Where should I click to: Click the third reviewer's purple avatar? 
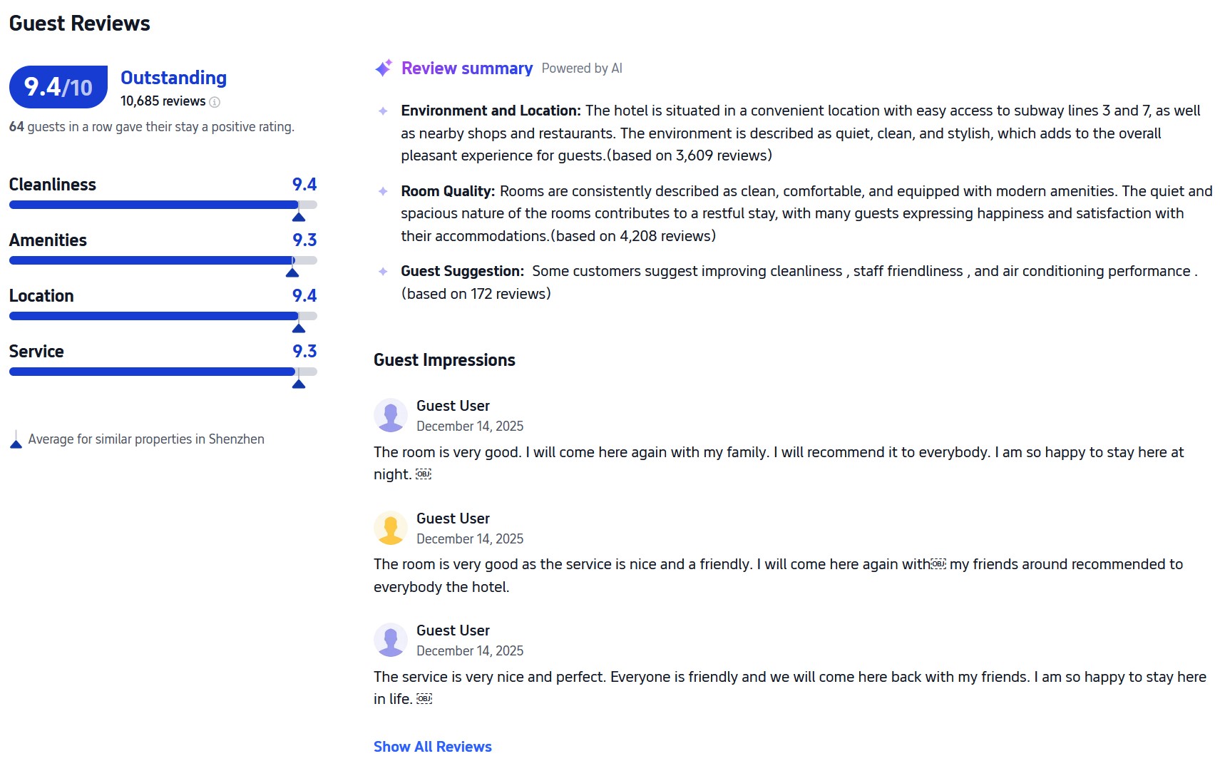391,640
